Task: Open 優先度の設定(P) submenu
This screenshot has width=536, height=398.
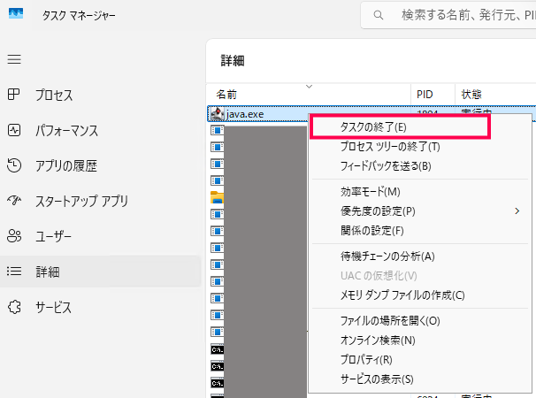Action: click(378, 211)
